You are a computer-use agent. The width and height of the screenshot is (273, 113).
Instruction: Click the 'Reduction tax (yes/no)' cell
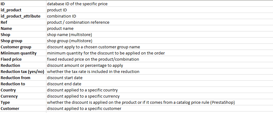pos(23,71)
